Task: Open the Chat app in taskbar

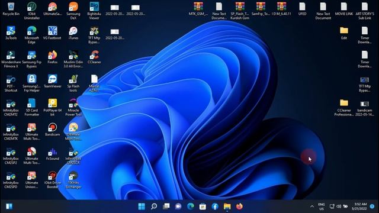Action: pyautogui.click(x=178, y=206)
